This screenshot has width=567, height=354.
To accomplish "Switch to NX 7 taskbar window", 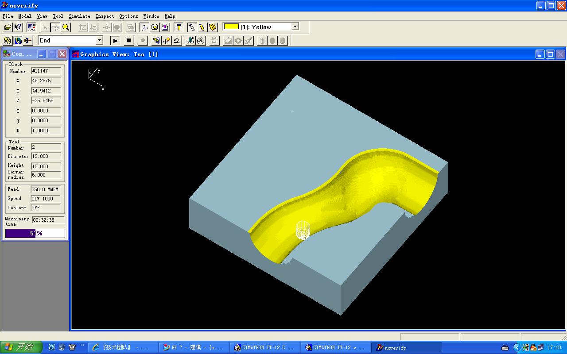I will click(194, 347).
